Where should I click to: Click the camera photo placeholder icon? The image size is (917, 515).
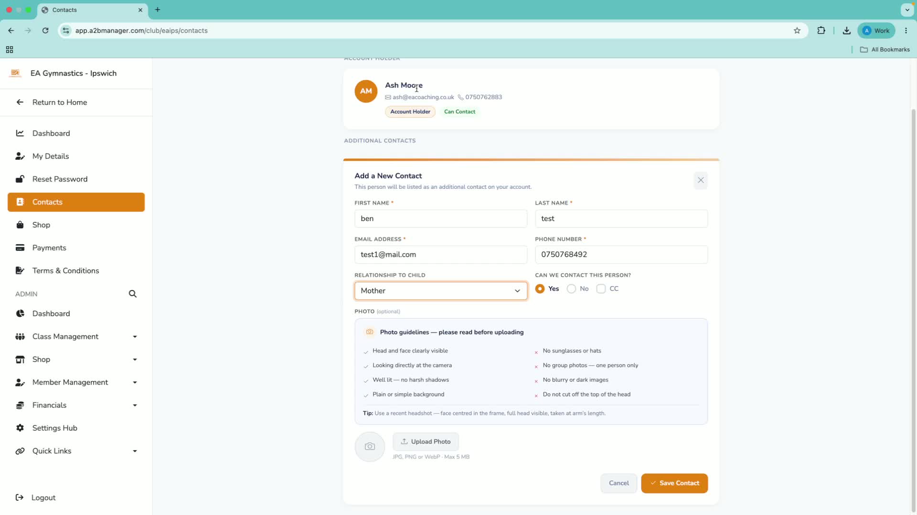click(x=370, y=447)
